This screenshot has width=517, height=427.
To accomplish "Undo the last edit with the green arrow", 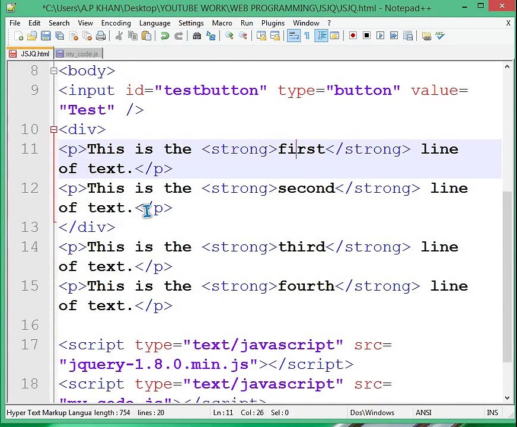I will click(x=164, y=36).
